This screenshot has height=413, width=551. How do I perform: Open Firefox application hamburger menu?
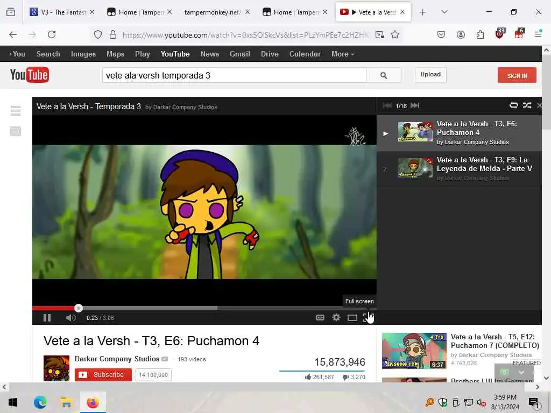(538, 34)
